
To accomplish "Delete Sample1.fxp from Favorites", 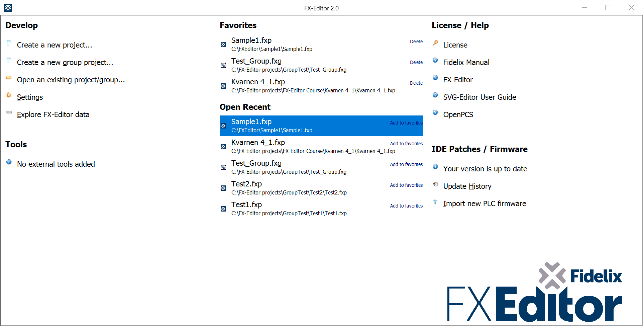I will point(416,42).
